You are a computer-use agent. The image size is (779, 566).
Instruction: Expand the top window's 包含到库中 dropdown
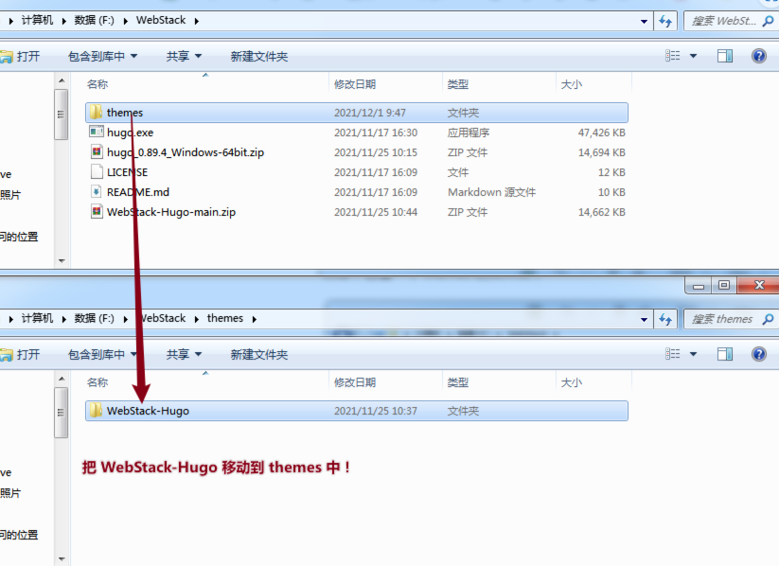[102, 56]
